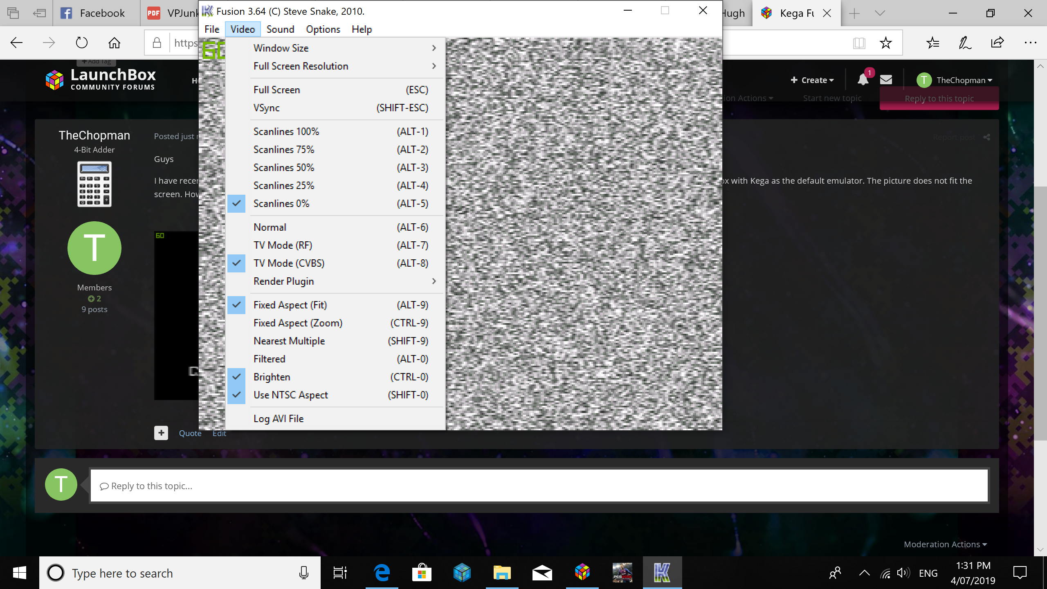Toggle the VSync option

[335, 108]
